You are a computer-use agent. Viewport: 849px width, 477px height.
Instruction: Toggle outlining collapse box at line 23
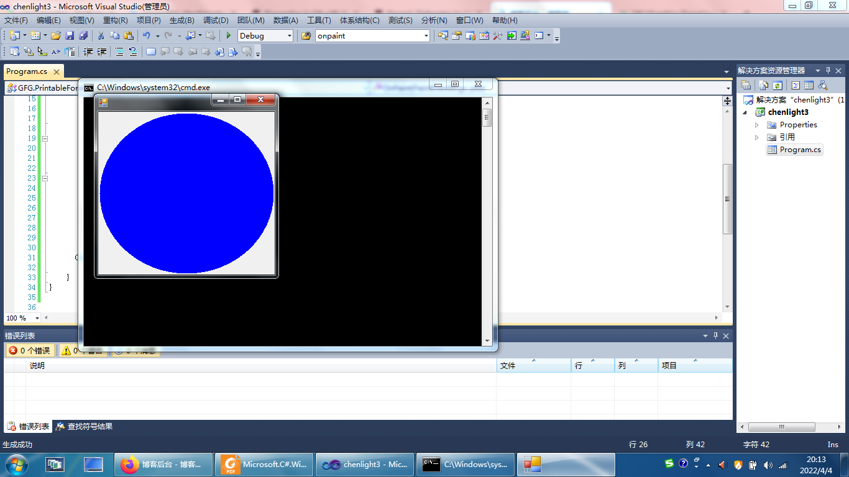tap(45, 178)
